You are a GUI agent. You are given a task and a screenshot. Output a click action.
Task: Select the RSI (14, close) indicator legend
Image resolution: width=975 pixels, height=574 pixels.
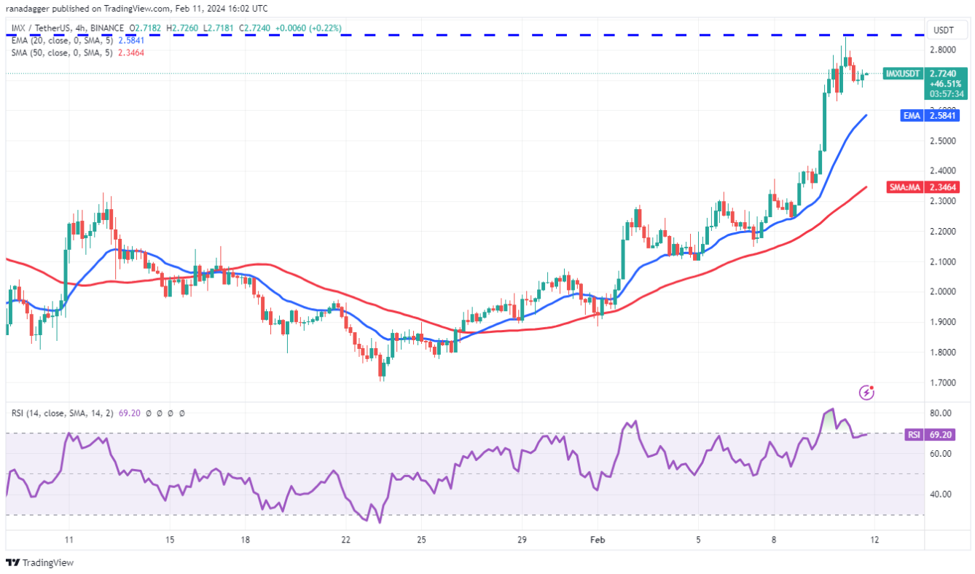60,413
